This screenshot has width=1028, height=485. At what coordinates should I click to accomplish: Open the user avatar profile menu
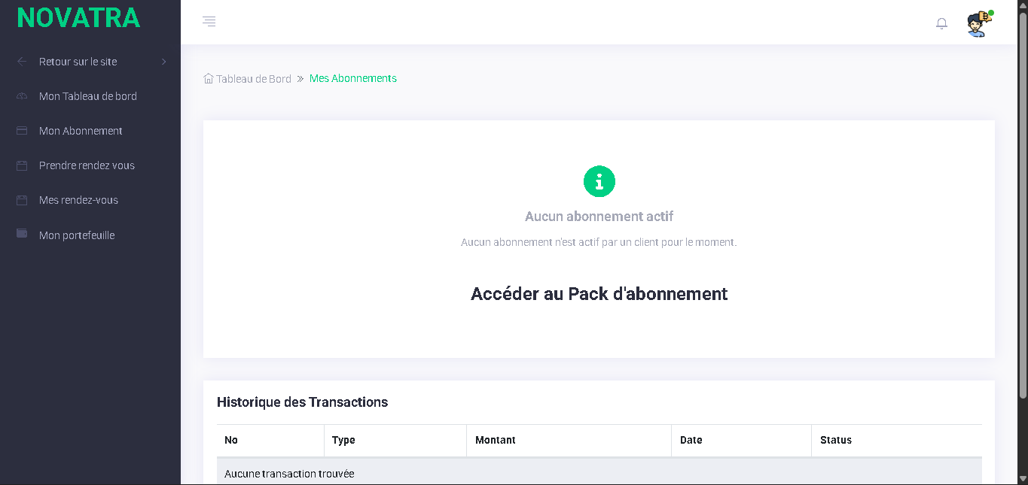[x=979, y=23]
